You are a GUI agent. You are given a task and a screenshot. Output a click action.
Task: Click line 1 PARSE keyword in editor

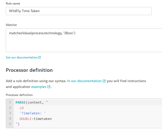(21, 102)
